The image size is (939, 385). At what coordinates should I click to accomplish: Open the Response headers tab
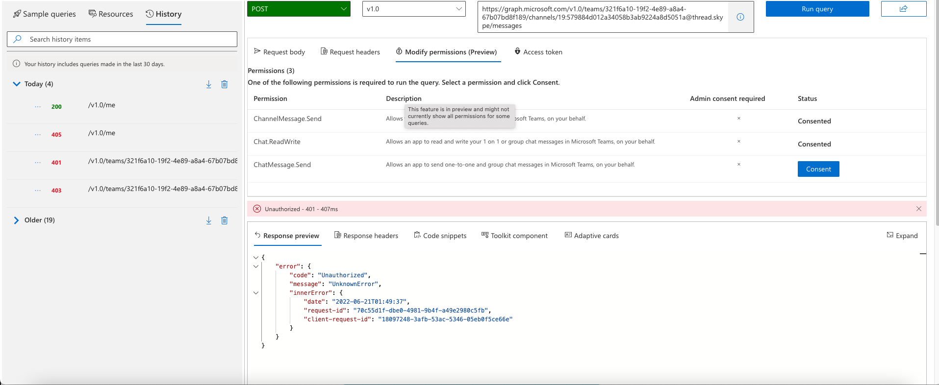tap(366, 236)
